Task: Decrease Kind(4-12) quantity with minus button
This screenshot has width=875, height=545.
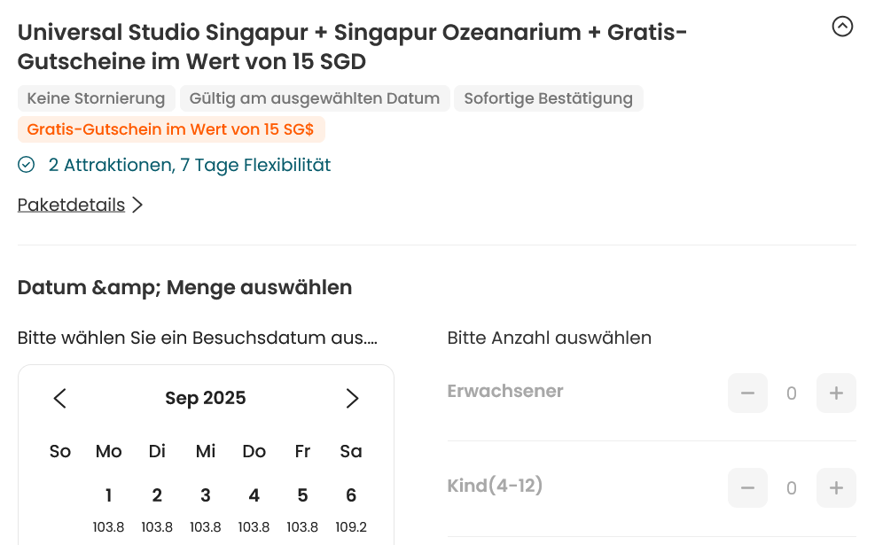Action: [747, 487]
